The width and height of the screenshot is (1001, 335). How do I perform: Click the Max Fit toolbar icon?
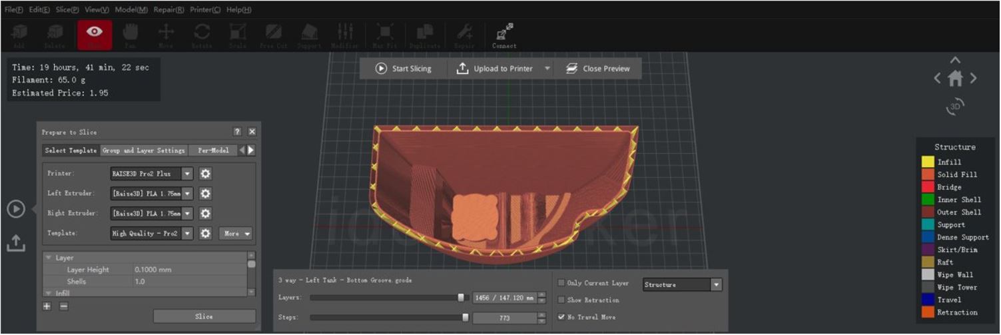385,35
